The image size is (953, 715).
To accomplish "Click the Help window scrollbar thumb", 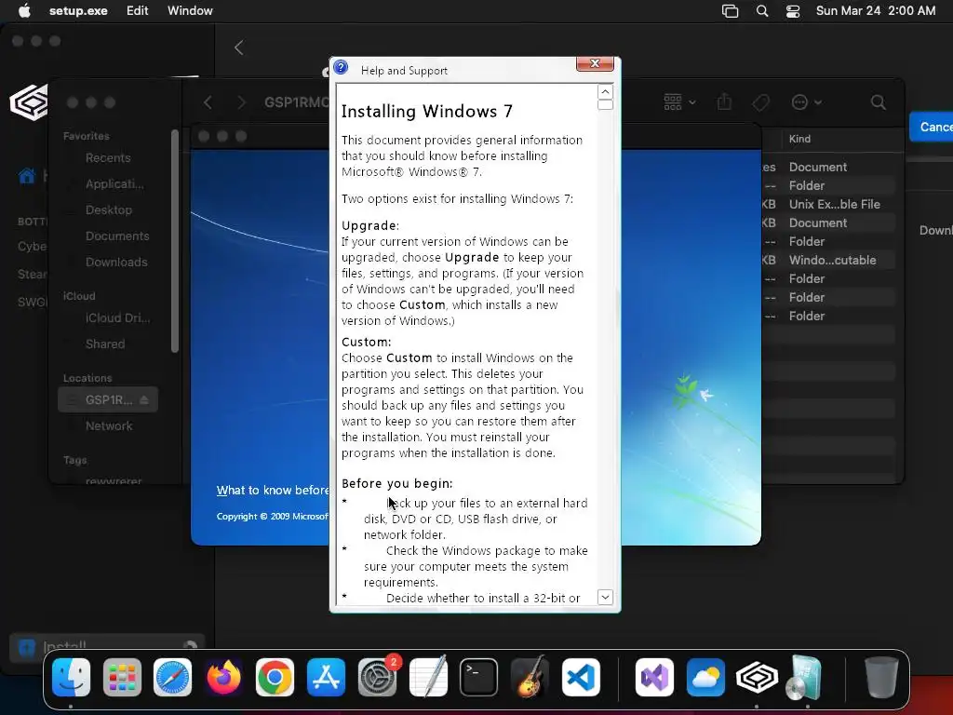I will [x=605, y=104].
